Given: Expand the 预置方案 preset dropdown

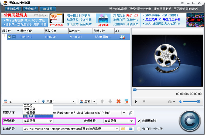Looking at the screenshot, I should [124, 113].
